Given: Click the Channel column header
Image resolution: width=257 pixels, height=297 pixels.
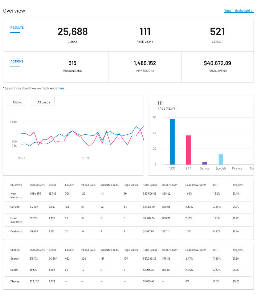Looking at the screenshot, I should click(15, 250).
